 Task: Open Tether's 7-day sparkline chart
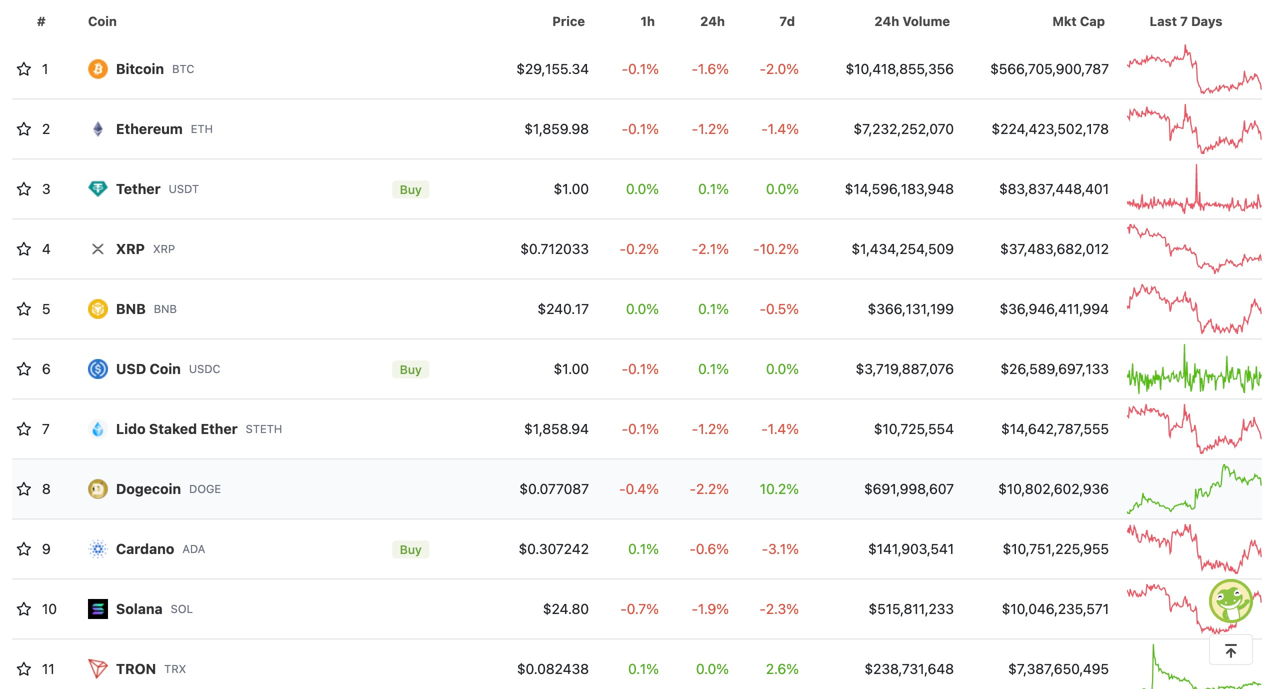pos(1194,189)
